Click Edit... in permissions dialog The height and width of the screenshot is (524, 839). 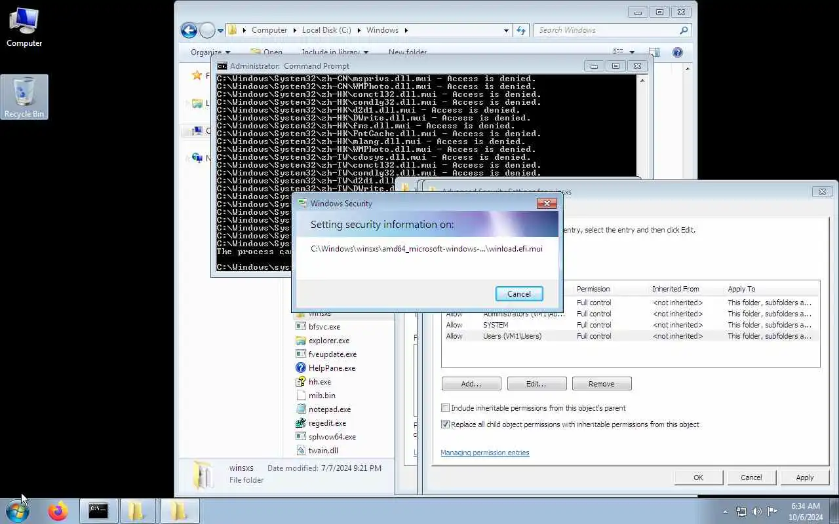tap(536, 384)
